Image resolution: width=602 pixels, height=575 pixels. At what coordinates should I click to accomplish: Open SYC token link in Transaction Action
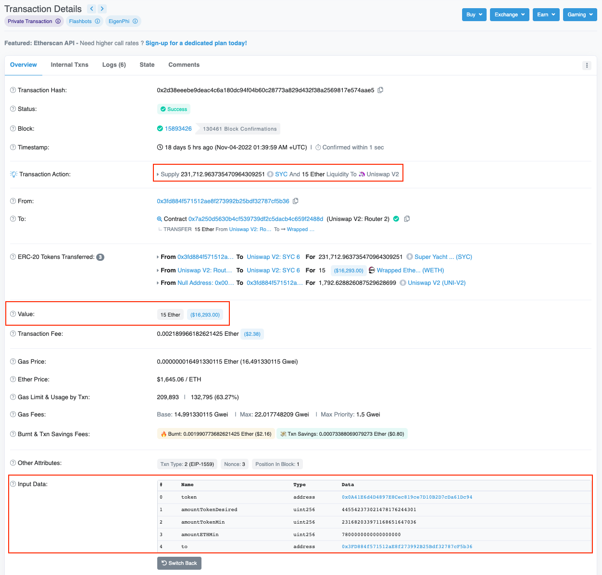(281, 174)
